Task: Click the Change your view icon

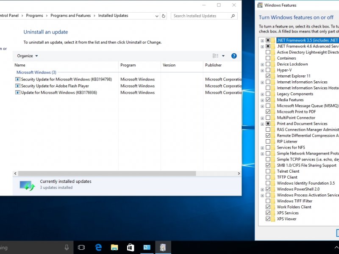Action: coord(216,56)
